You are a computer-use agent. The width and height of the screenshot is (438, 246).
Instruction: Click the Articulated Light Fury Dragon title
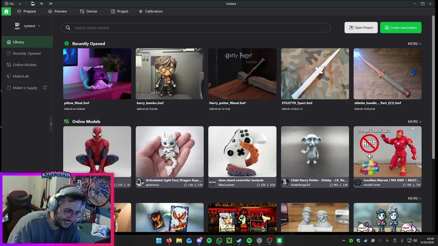click(174, 180)
